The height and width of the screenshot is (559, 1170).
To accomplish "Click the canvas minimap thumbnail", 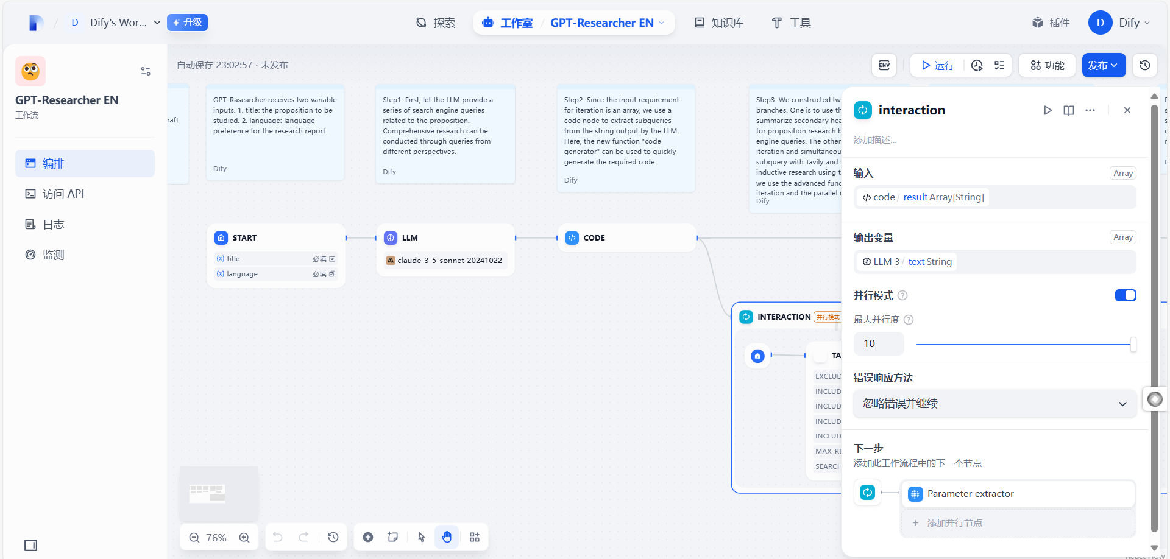I will click(x=219, y=494).
